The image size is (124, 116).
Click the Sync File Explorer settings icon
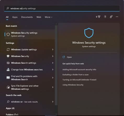8,87
